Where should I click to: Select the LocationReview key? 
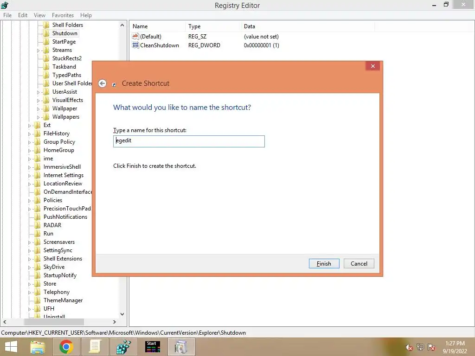coord(63,184)
